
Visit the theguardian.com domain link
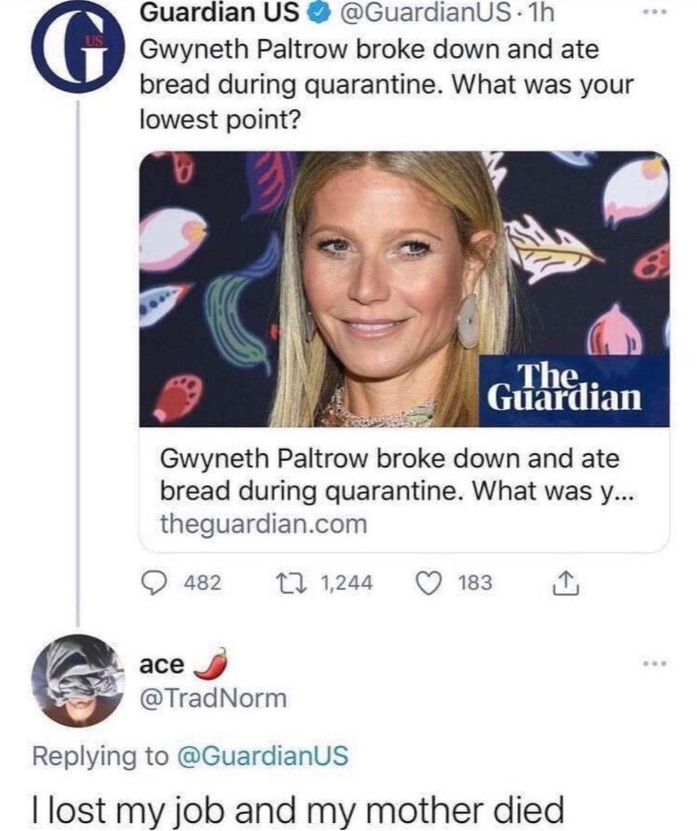click(x=263, y=525)
